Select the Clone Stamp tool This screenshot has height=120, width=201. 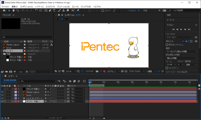click(64, 11)
